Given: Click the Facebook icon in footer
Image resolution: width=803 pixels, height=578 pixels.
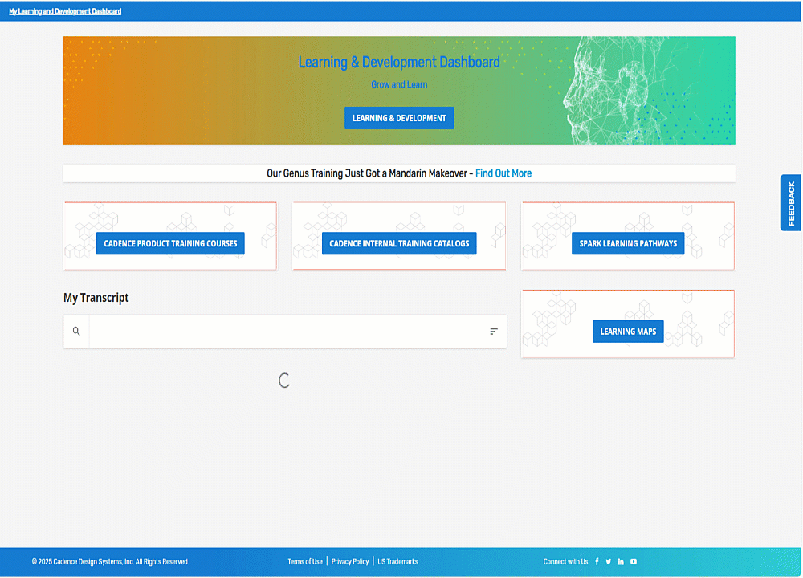Looking at the screenshot, I should coord(597,562).
